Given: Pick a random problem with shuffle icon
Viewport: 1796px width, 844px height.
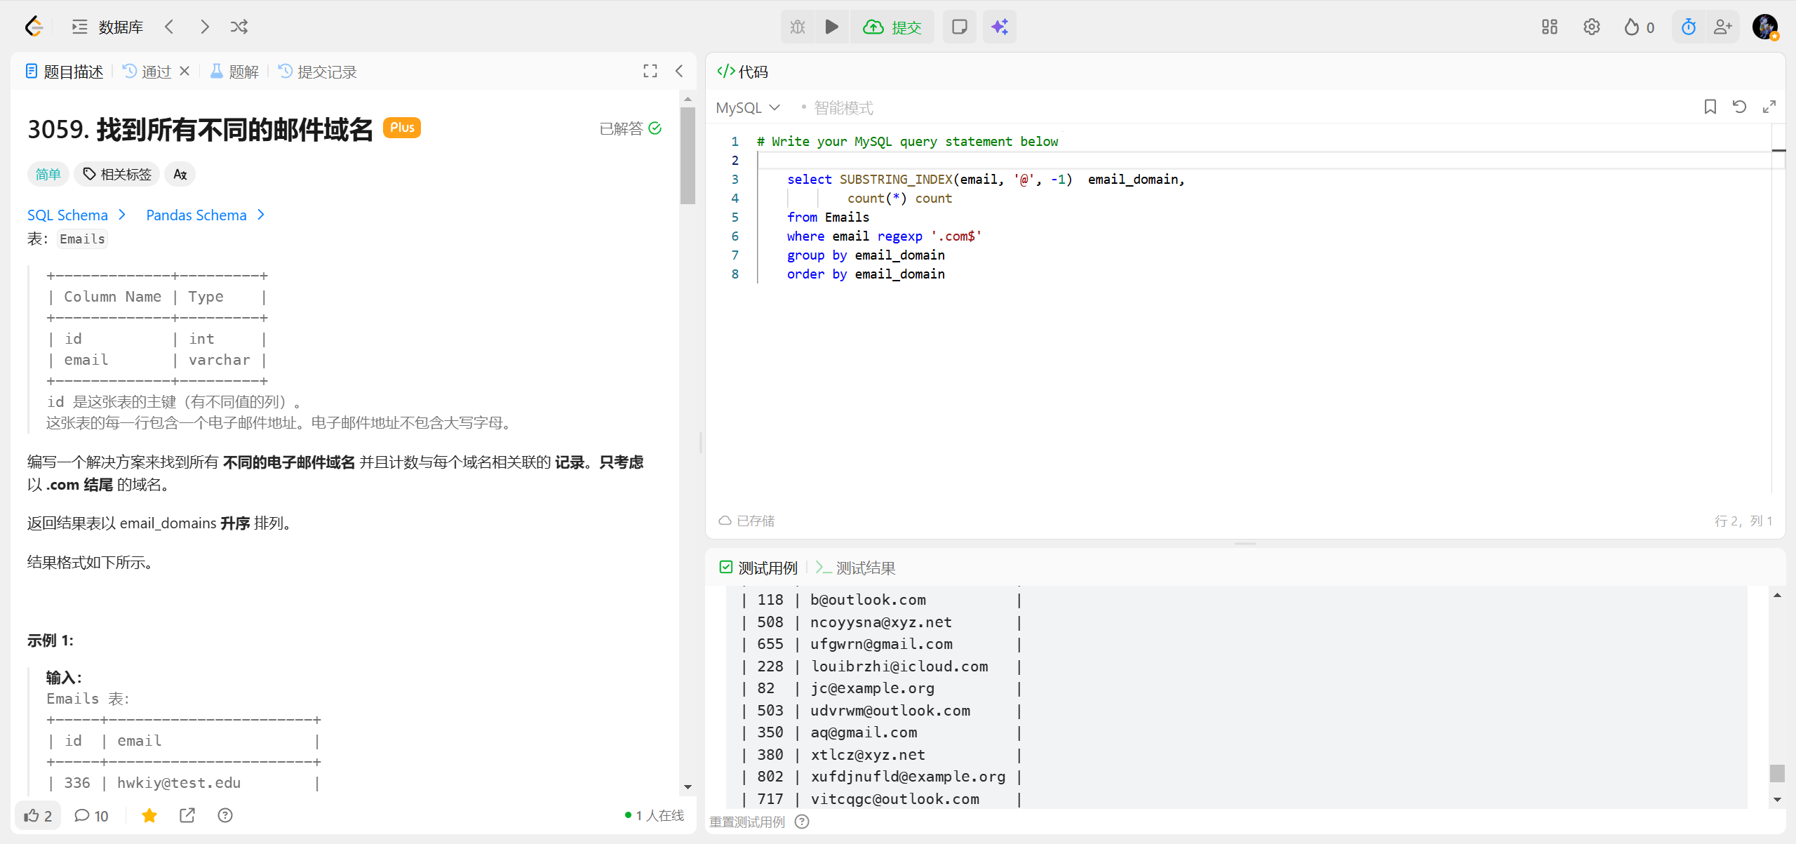Looking at the screenshot, I should point(239,27).
